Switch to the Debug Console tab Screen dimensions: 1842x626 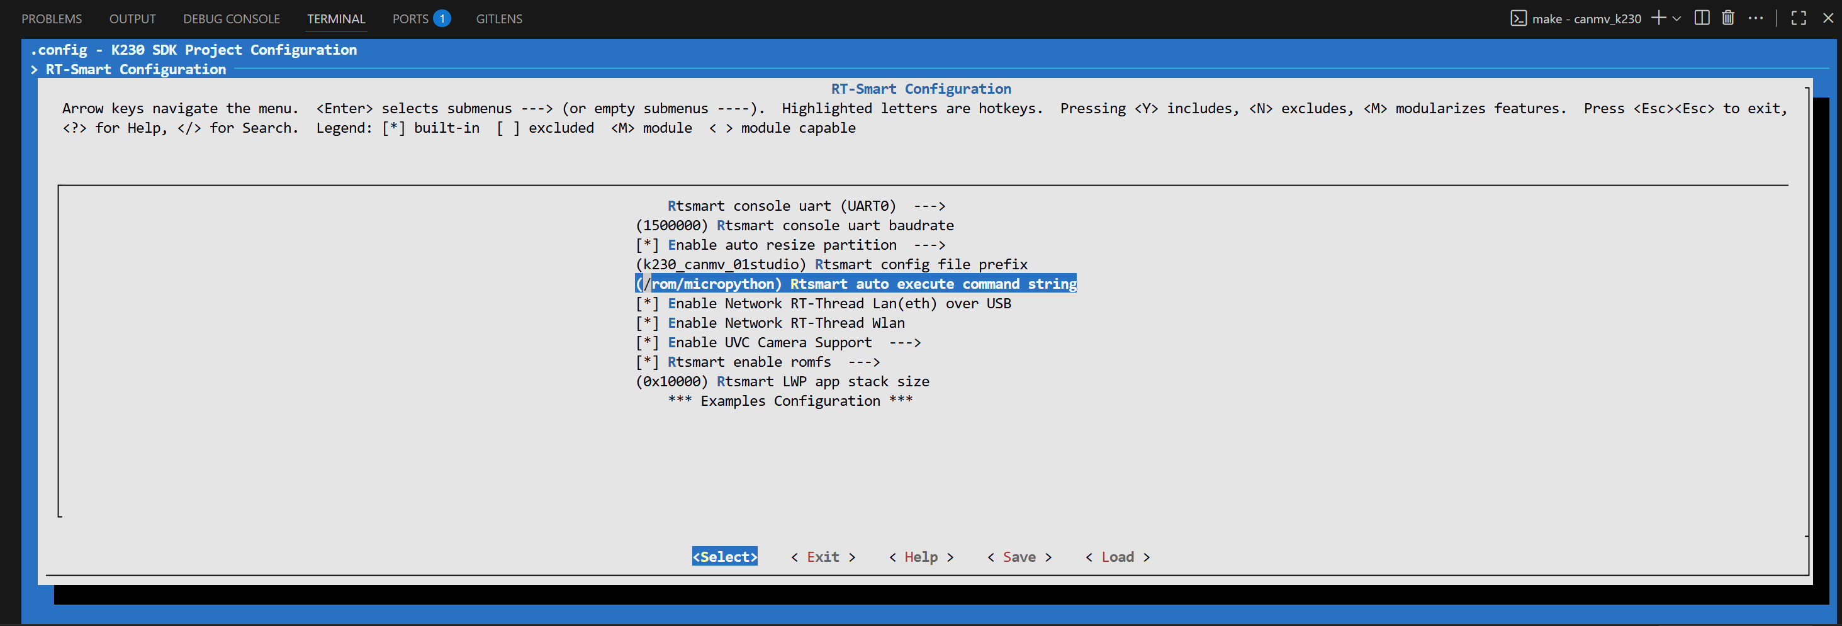tap(231, 19)
